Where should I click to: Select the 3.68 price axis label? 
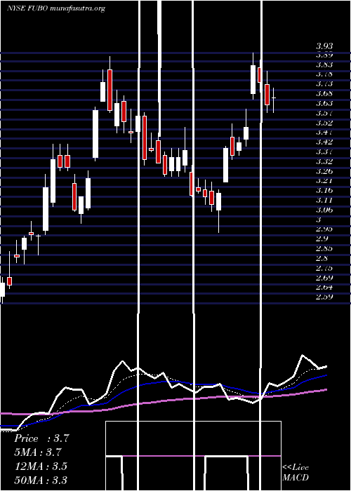coord(324,94)
